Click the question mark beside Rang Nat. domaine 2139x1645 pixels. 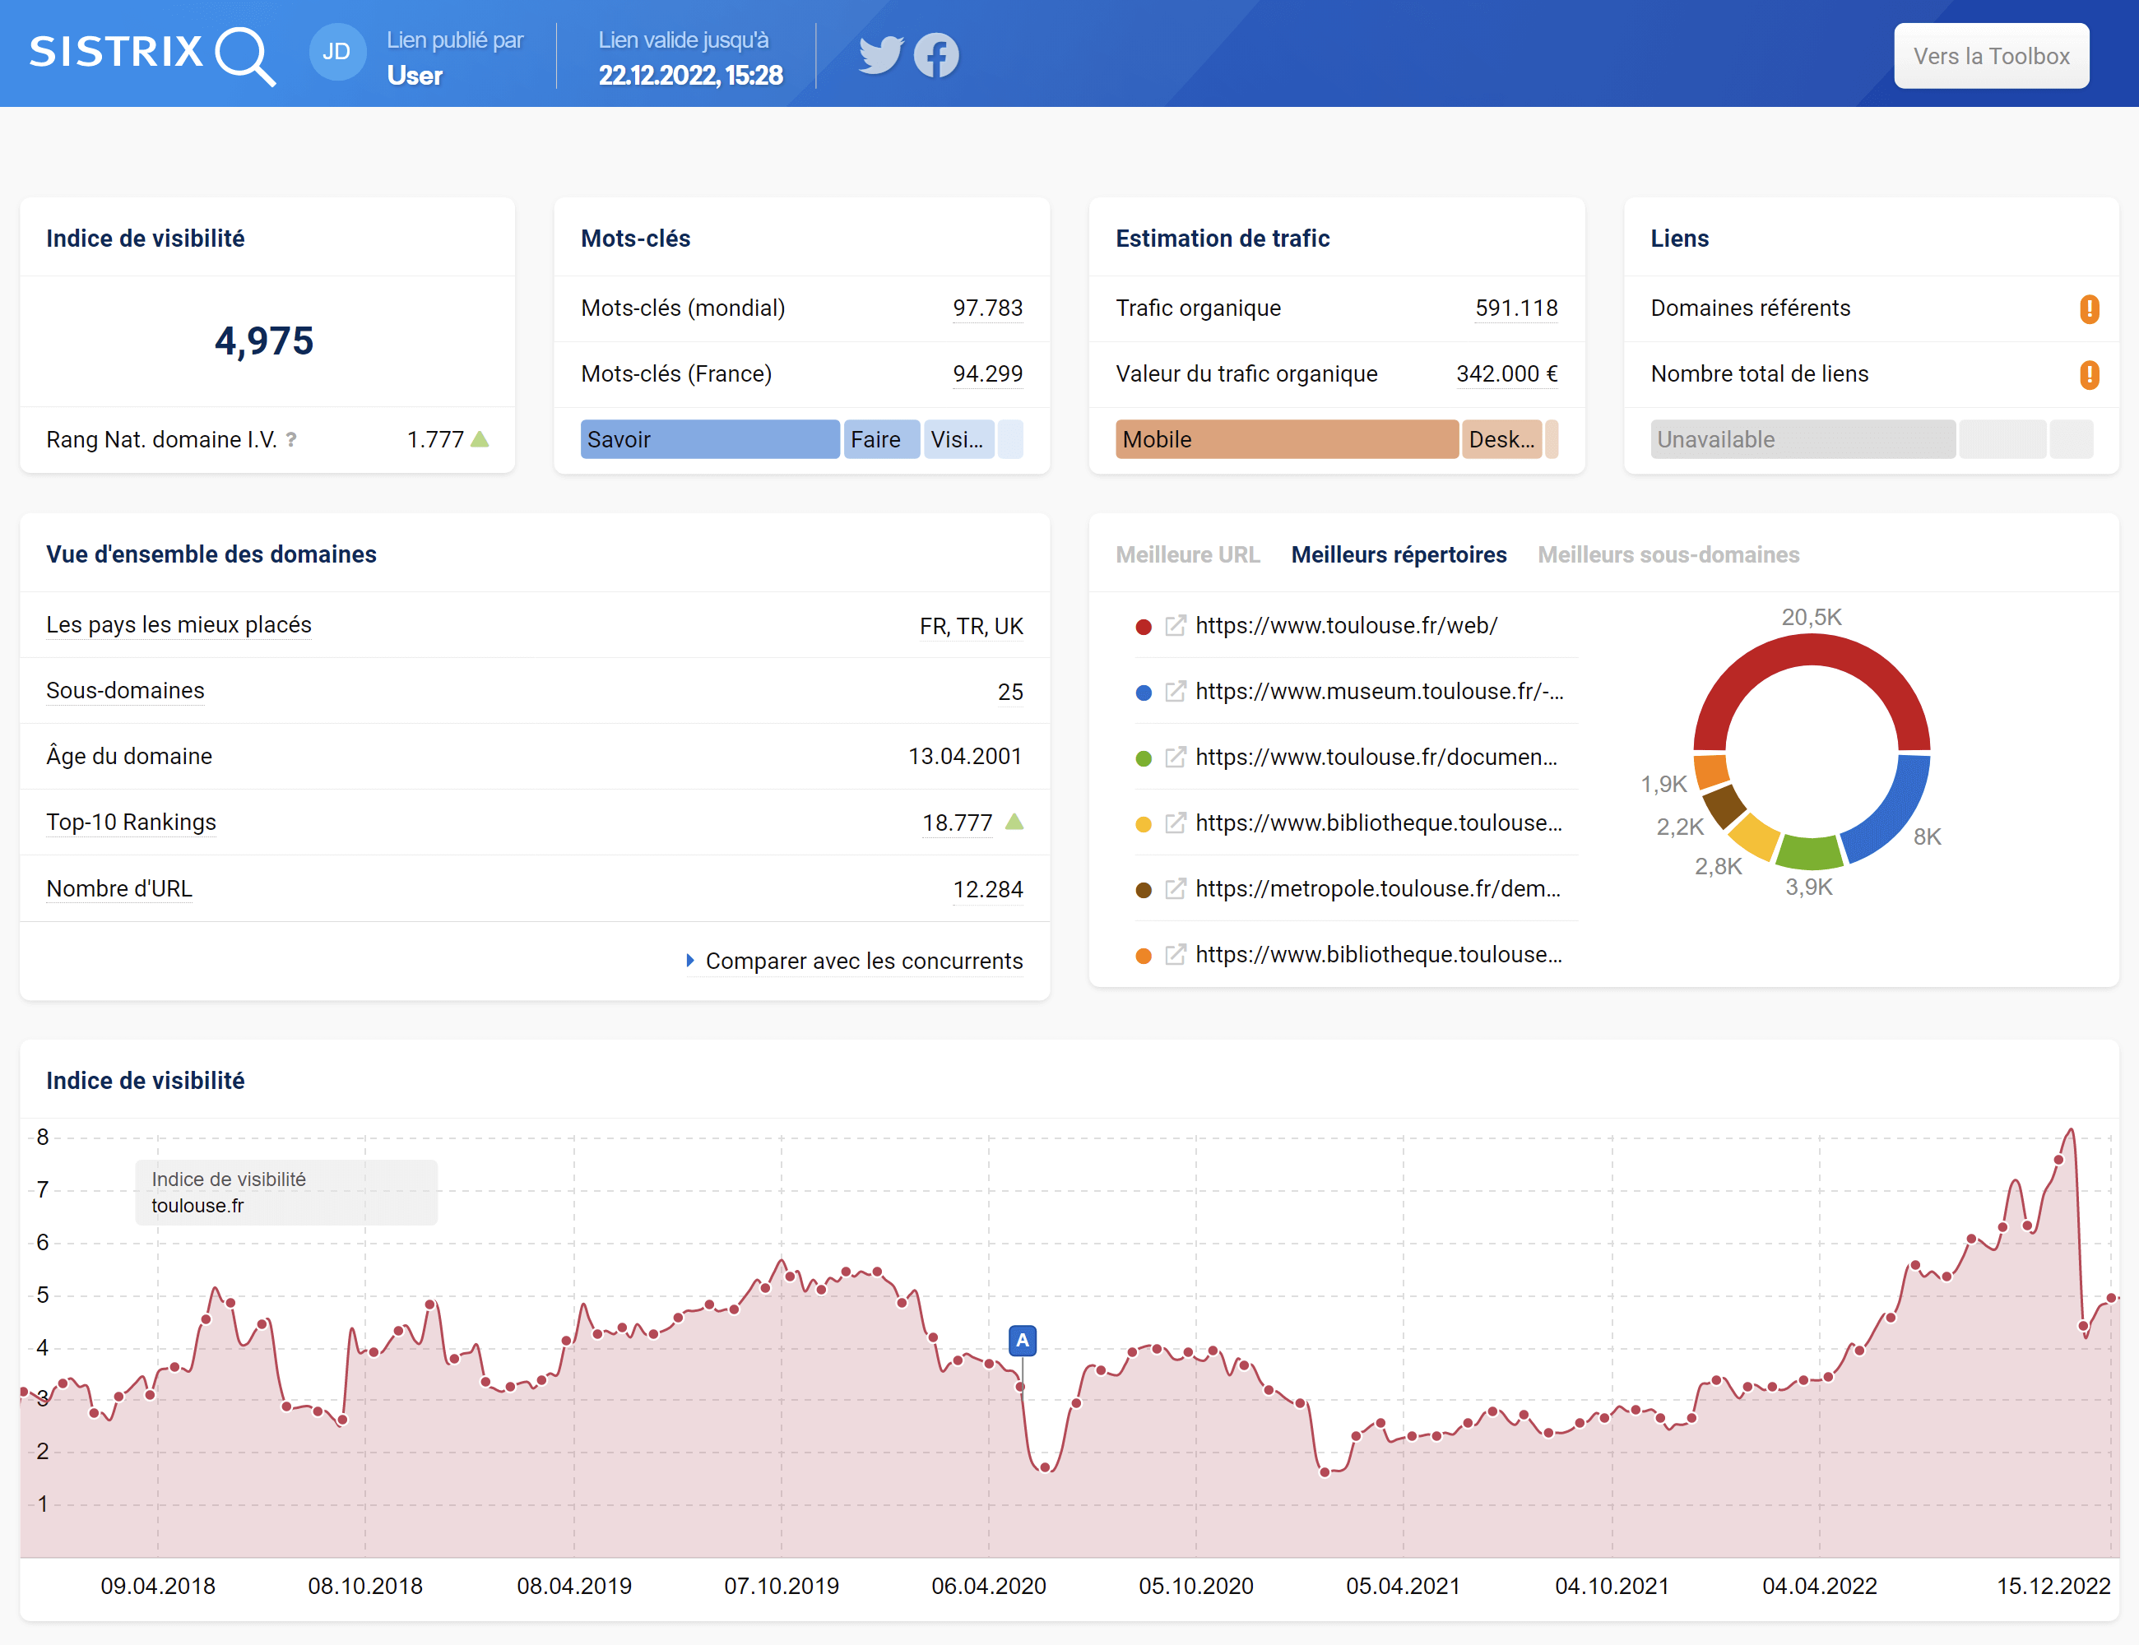(291, 440)
